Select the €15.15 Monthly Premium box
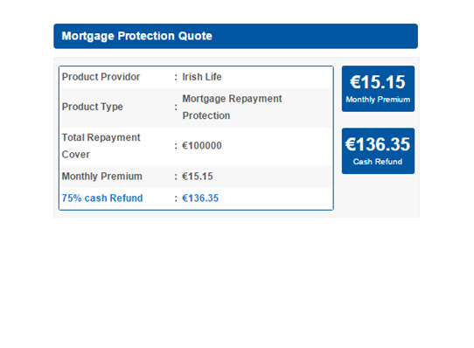Screen dimensions: 474x348 [378, 88]
